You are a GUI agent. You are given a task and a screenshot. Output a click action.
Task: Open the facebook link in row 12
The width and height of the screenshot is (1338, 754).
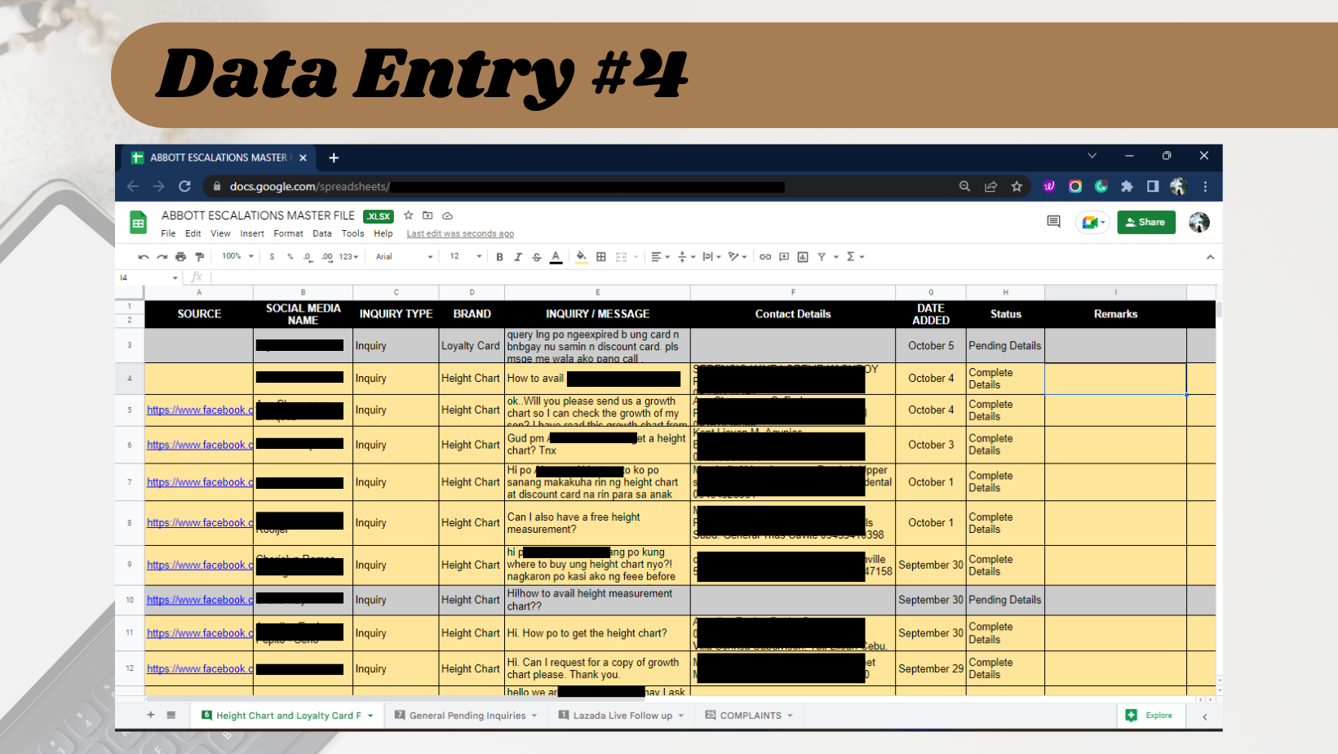tap(200, 669)
